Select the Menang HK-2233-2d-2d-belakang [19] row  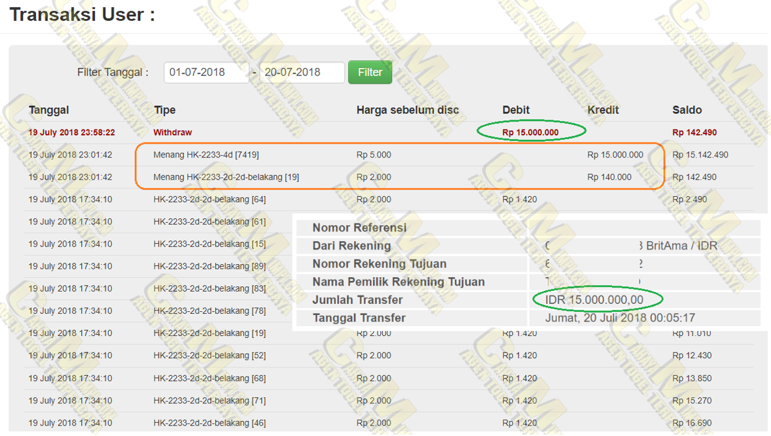pyautogui.click(x=226, y=177)
